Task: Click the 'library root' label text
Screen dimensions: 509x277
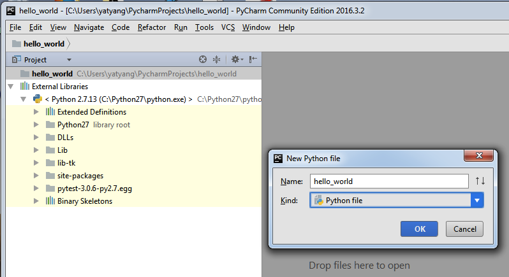Action: point(112,125)
